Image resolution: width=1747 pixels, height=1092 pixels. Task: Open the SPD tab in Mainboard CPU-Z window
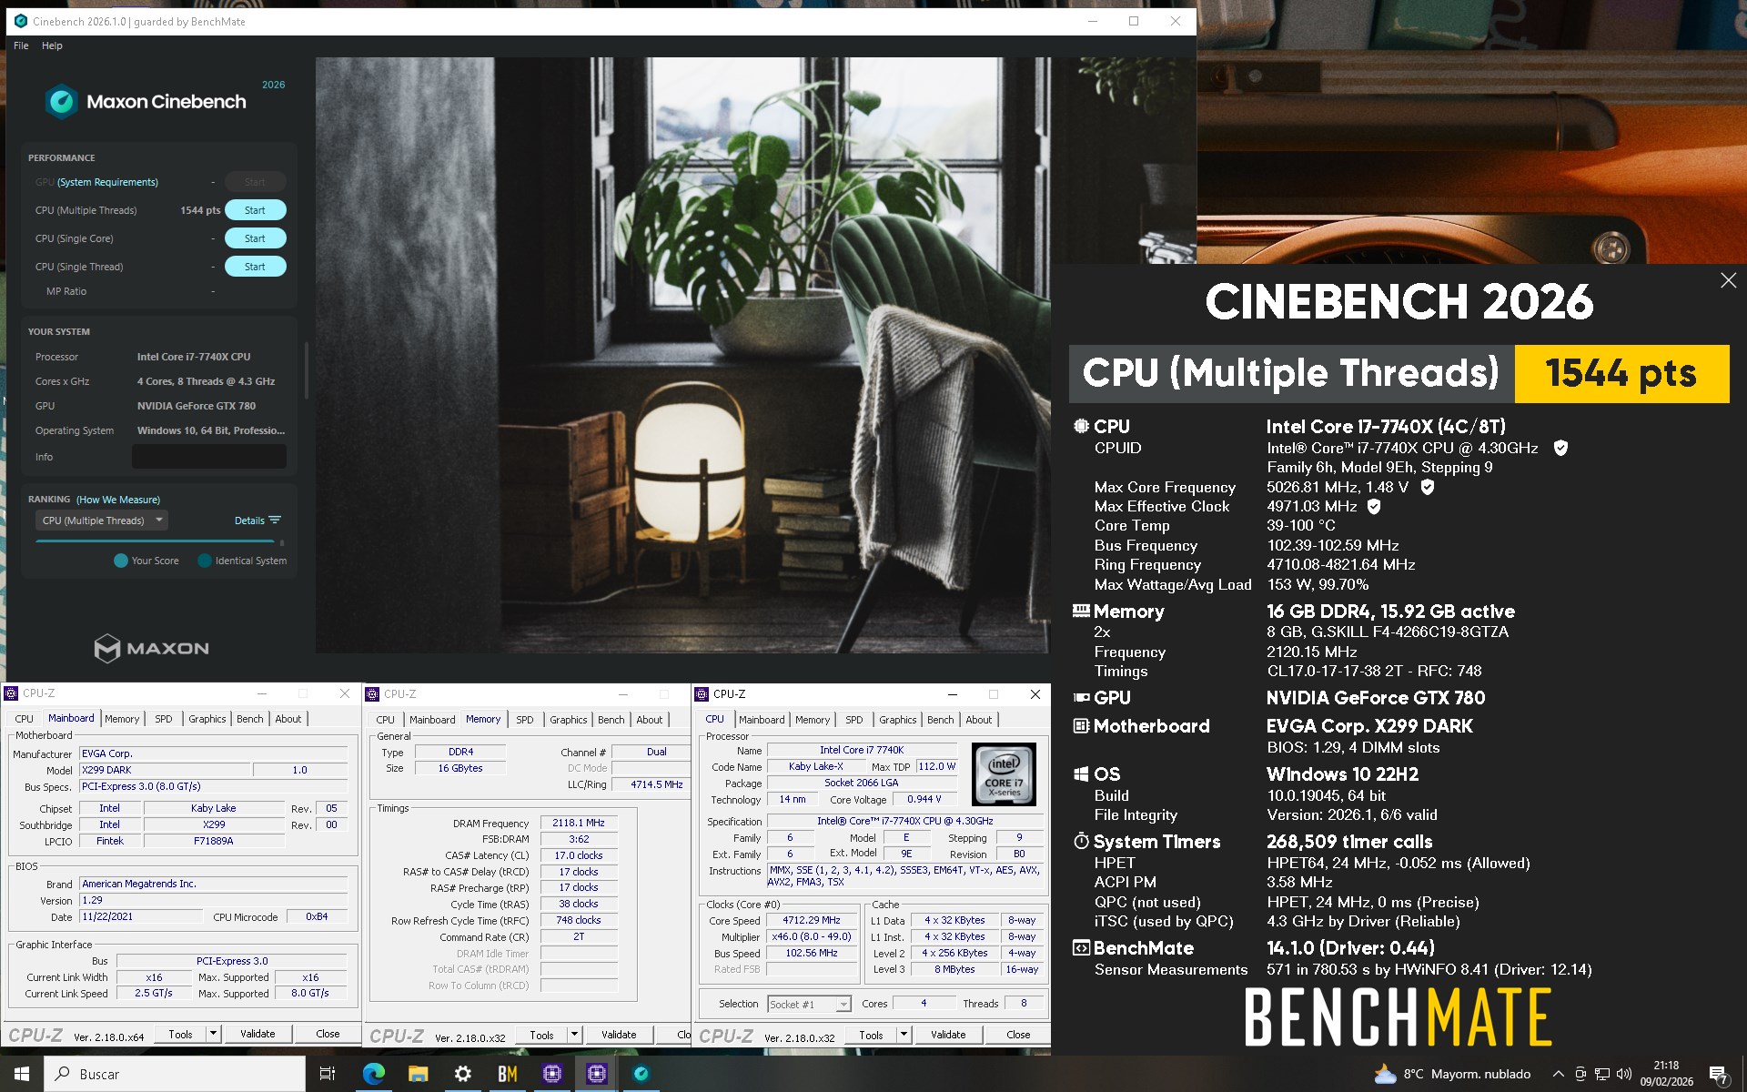(x=163, y=719)
